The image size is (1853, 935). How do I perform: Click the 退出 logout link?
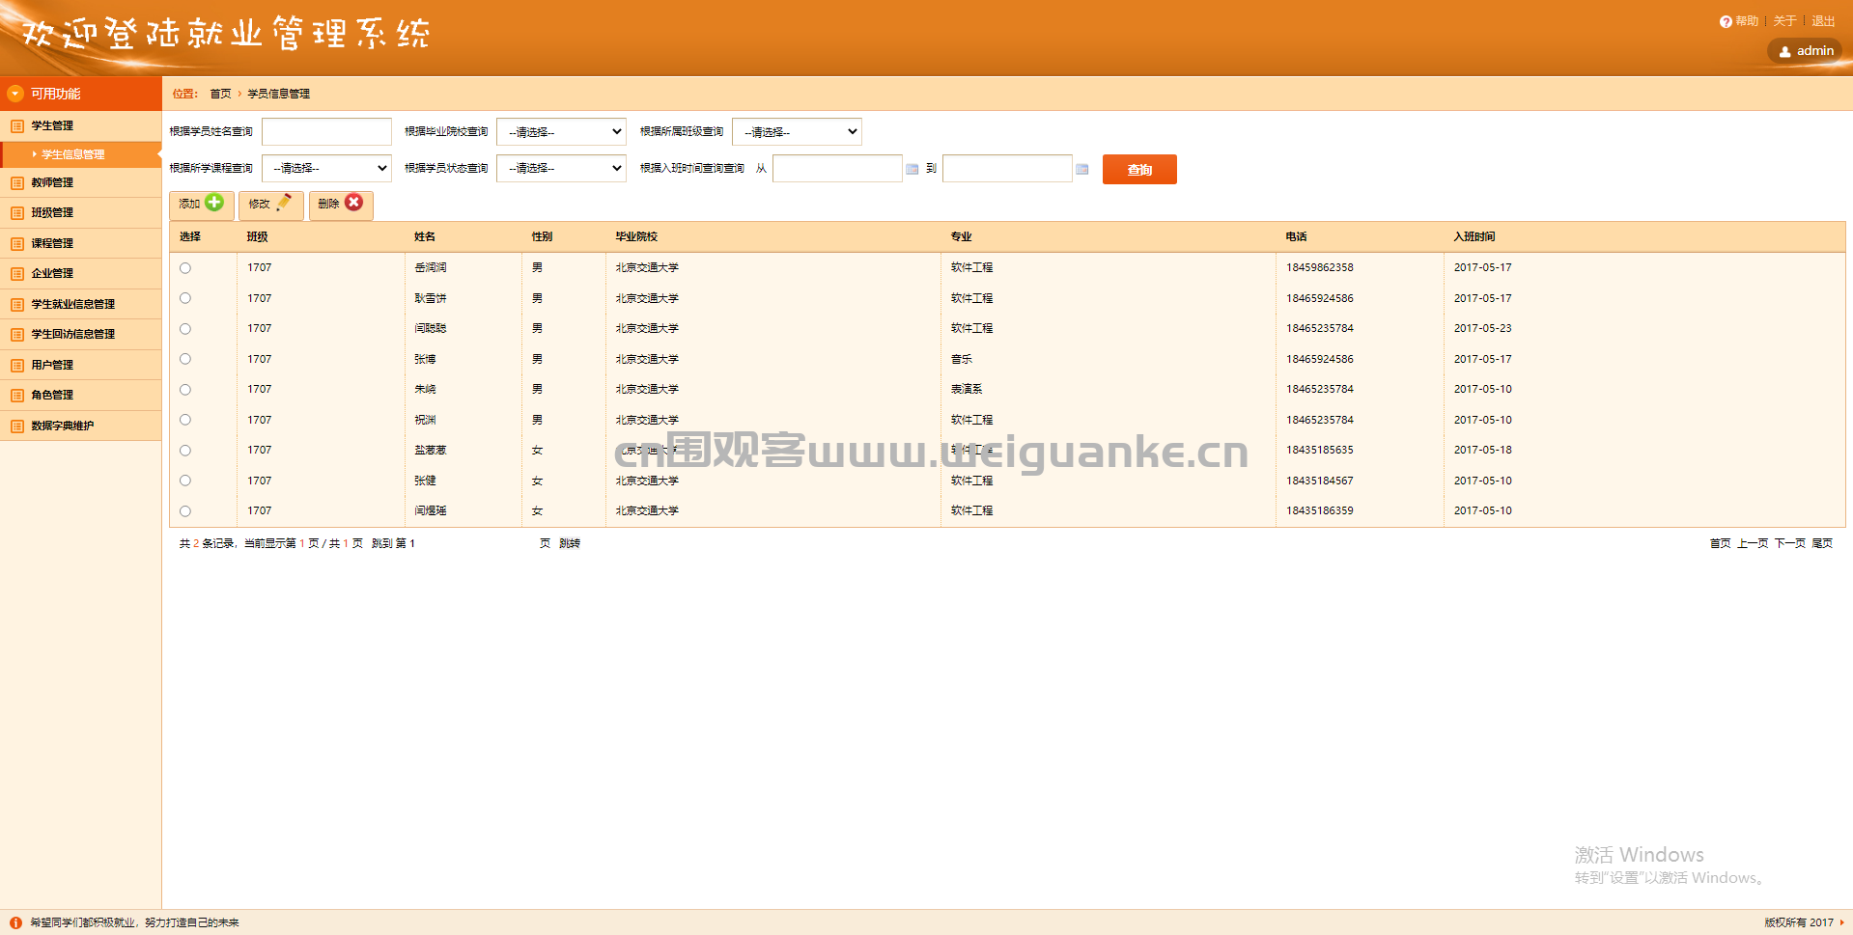click(x=1823, y=21)
